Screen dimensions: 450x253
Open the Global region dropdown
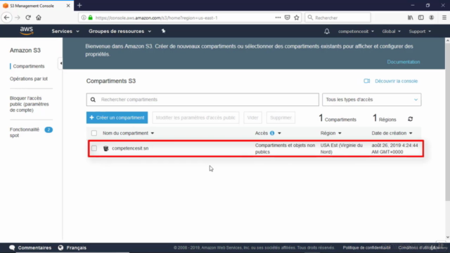[x=391, y=31]
